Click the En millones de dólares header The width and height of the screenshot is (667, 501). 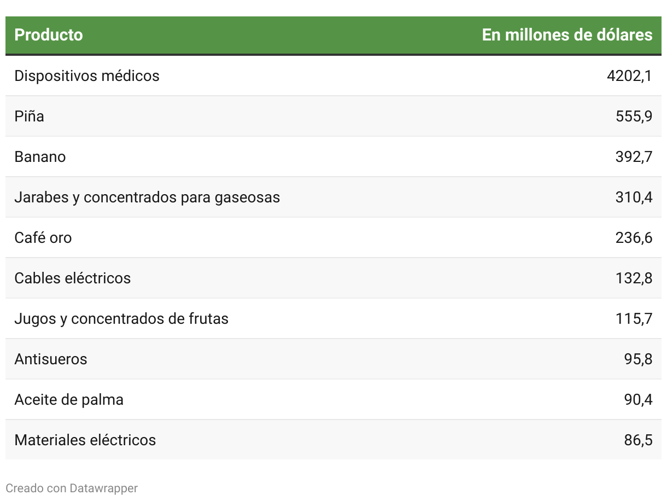[567, 35]
